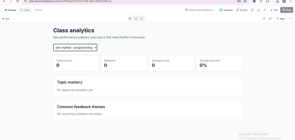The image size is (295, 140).
Task: Switch to the Code tab
Action: pos(25,10)
